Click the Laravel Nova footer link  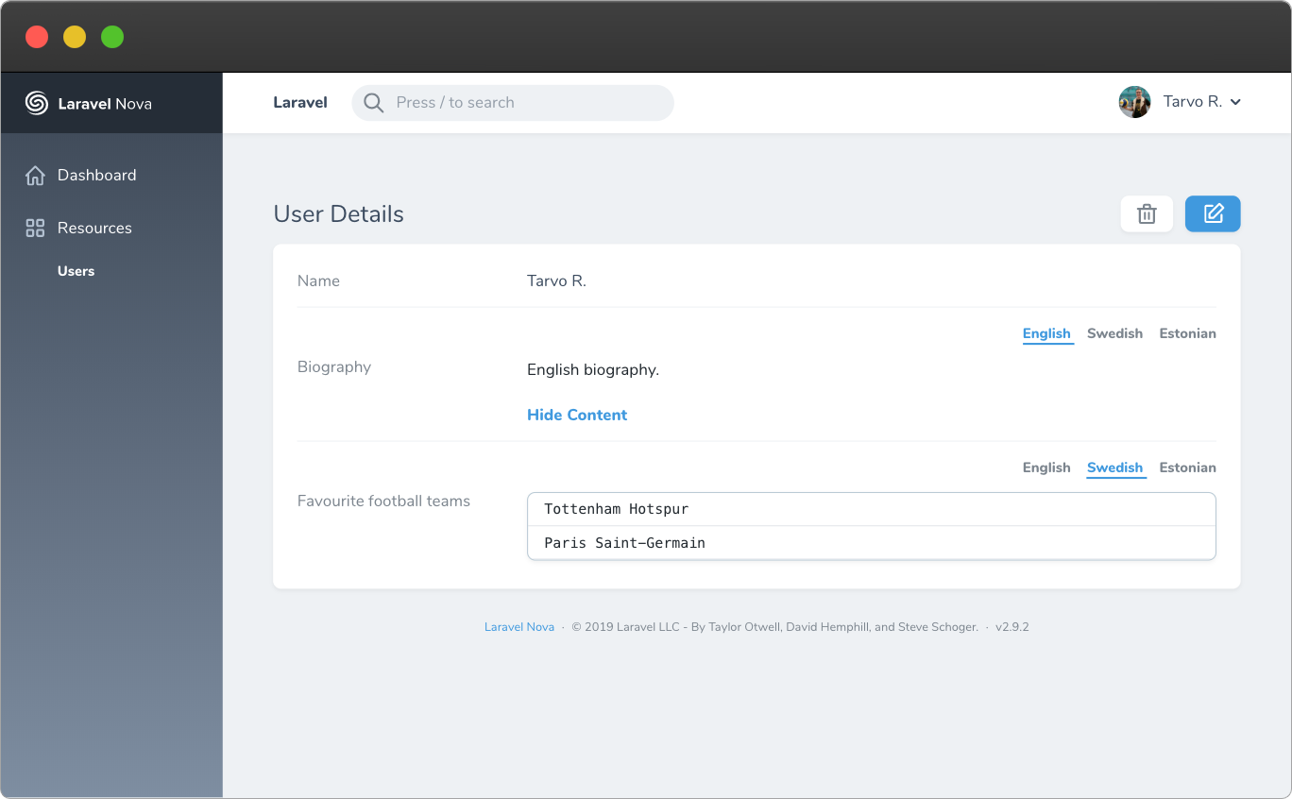tap(518, 626)
